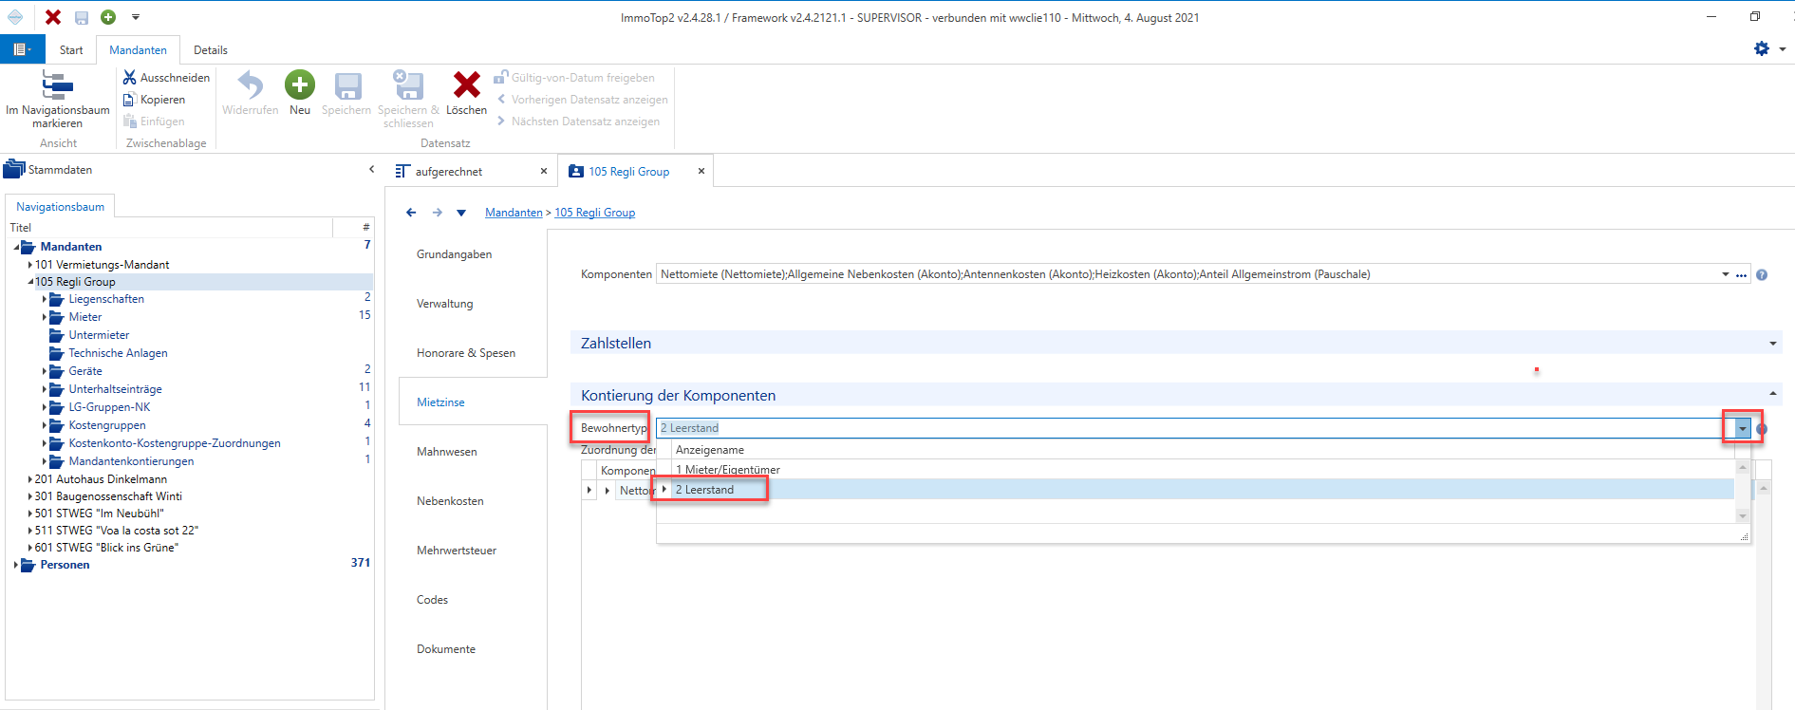Close the aufgerechnet tab
This screenshot has width=1795, height=710.
[544, 171]
